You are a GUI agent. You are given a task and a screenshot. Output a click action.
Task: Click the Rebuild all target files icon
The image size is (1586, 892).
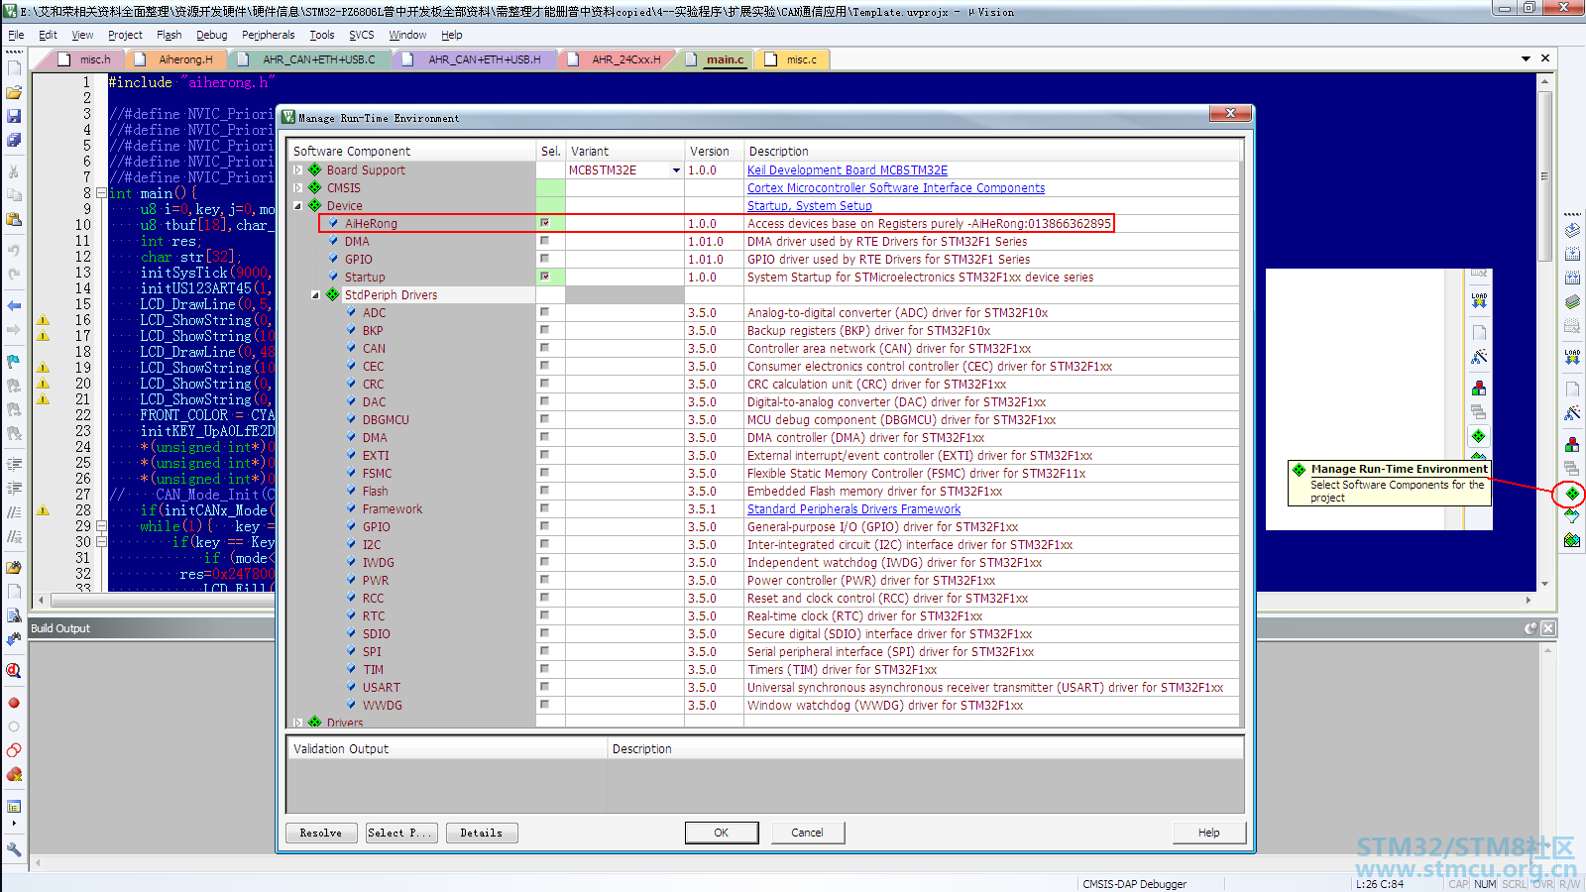pyautogui.click(x=1572, y=278)
